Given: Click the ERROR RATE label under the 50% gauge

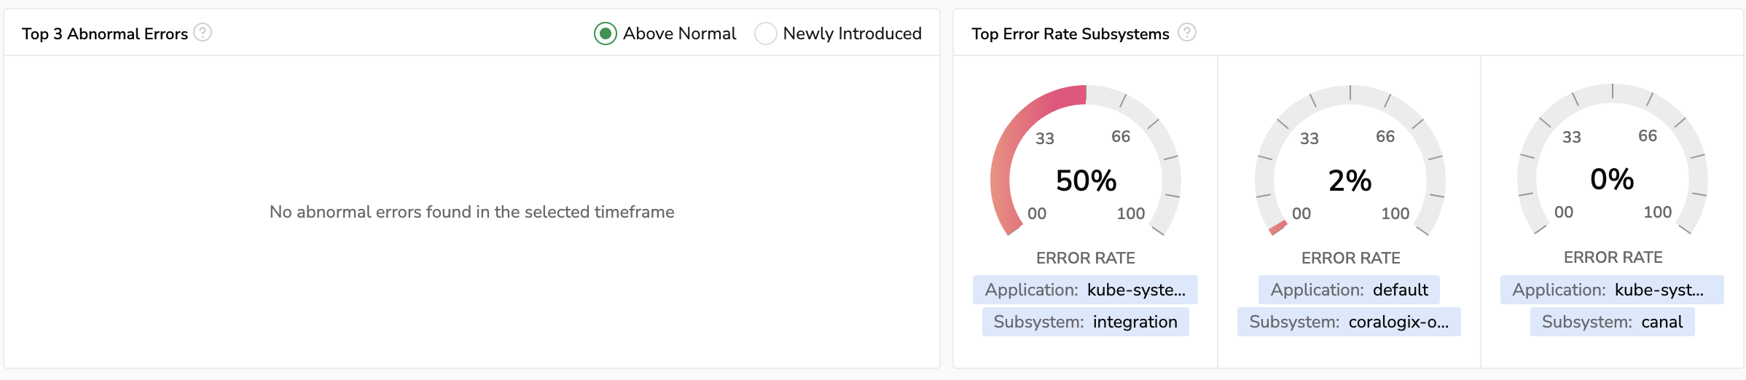Looking at the screenshot, I should [x=1085, y=258].
